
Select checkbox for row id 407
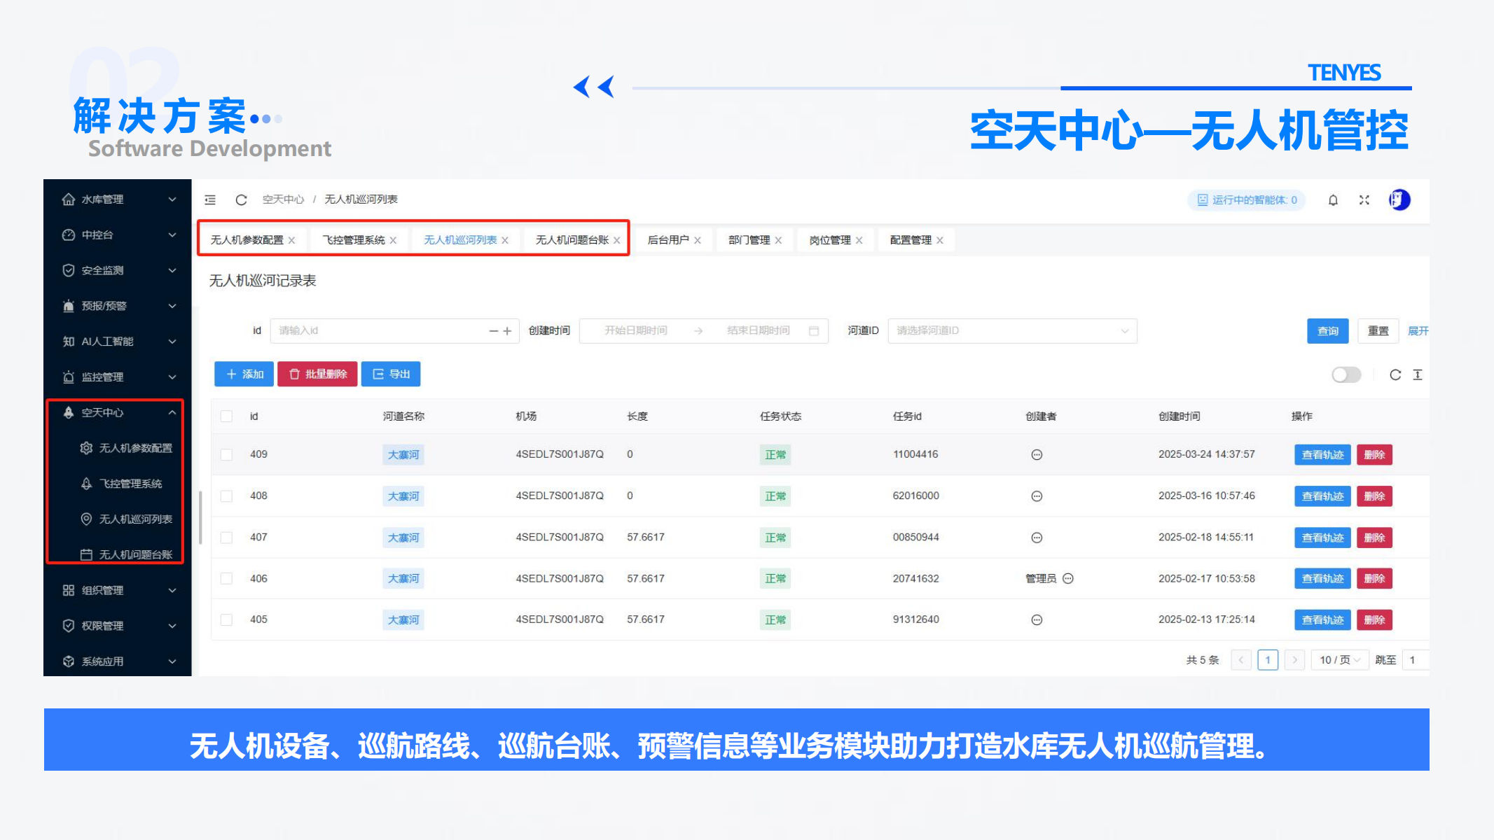pyautogui.click(x=226, y=538)
